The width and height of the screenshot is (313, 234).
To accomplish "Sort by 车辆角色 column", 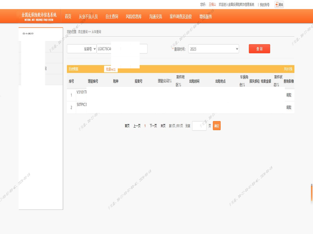I will coord(244,81).
